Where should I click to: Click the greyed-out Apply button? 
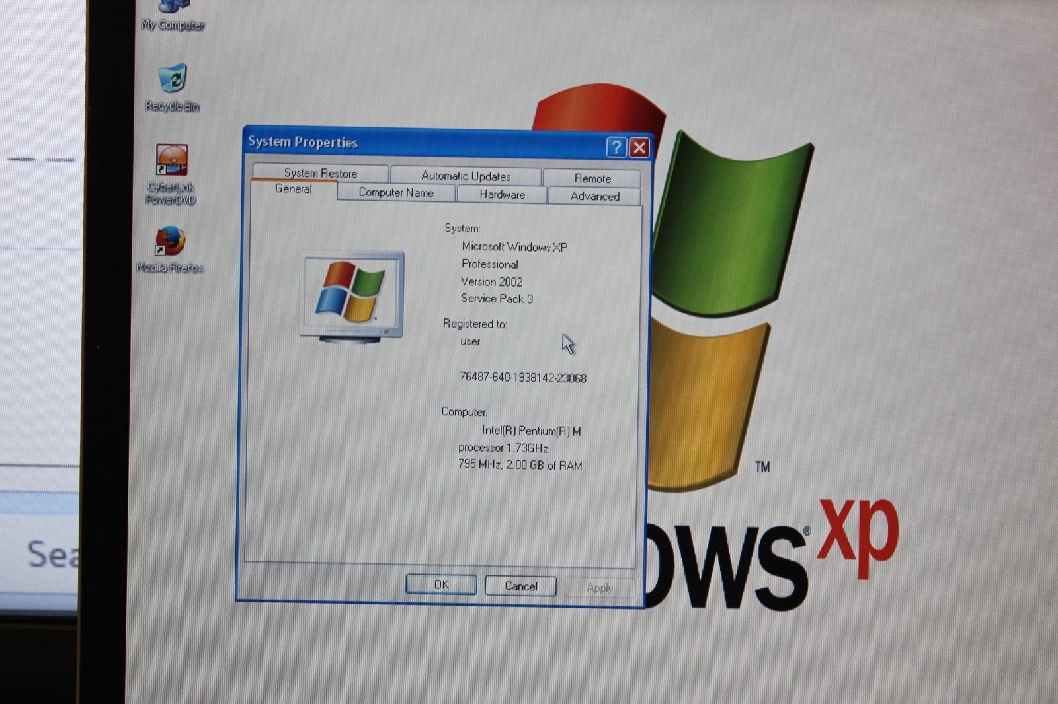600,588
